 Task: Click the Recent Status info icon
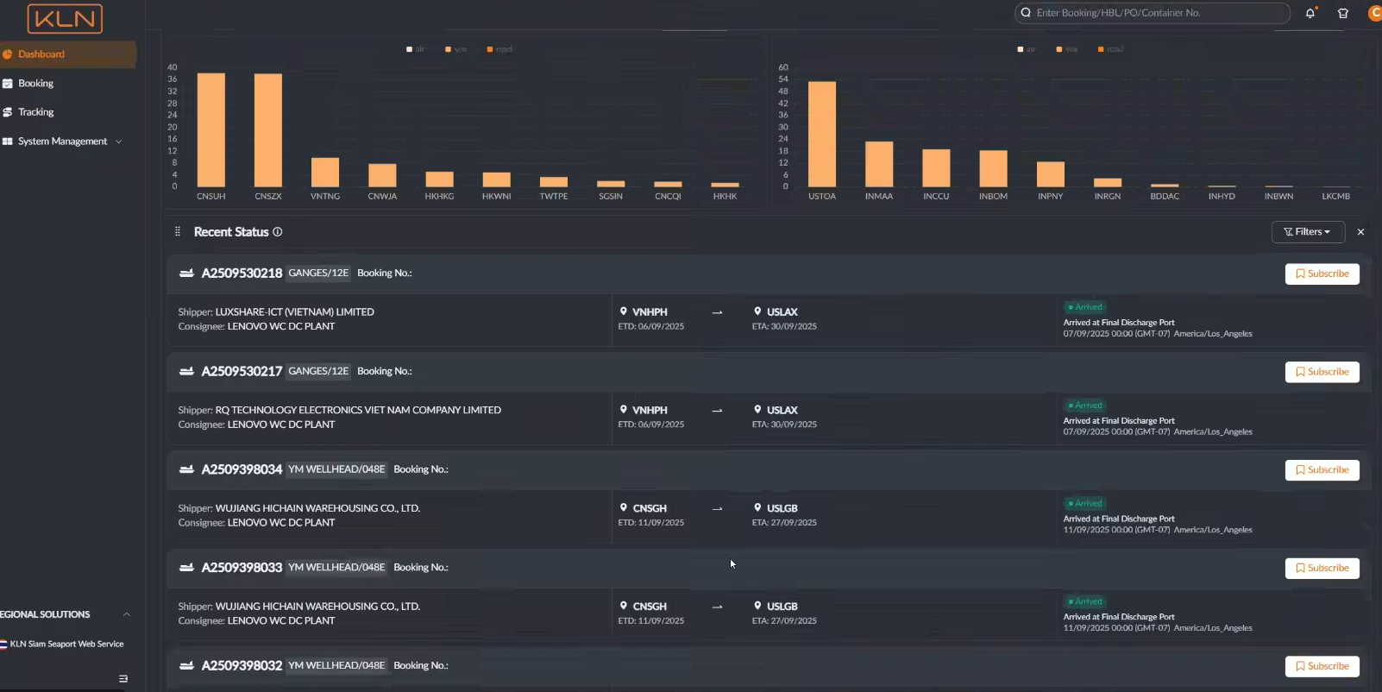pyautogui.click(x=278, y=232)
